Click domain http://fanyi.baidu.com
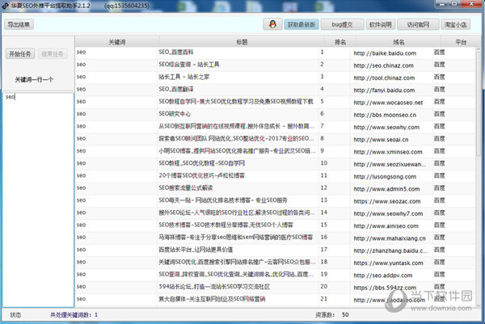485x324 pixels. (384, 90)
